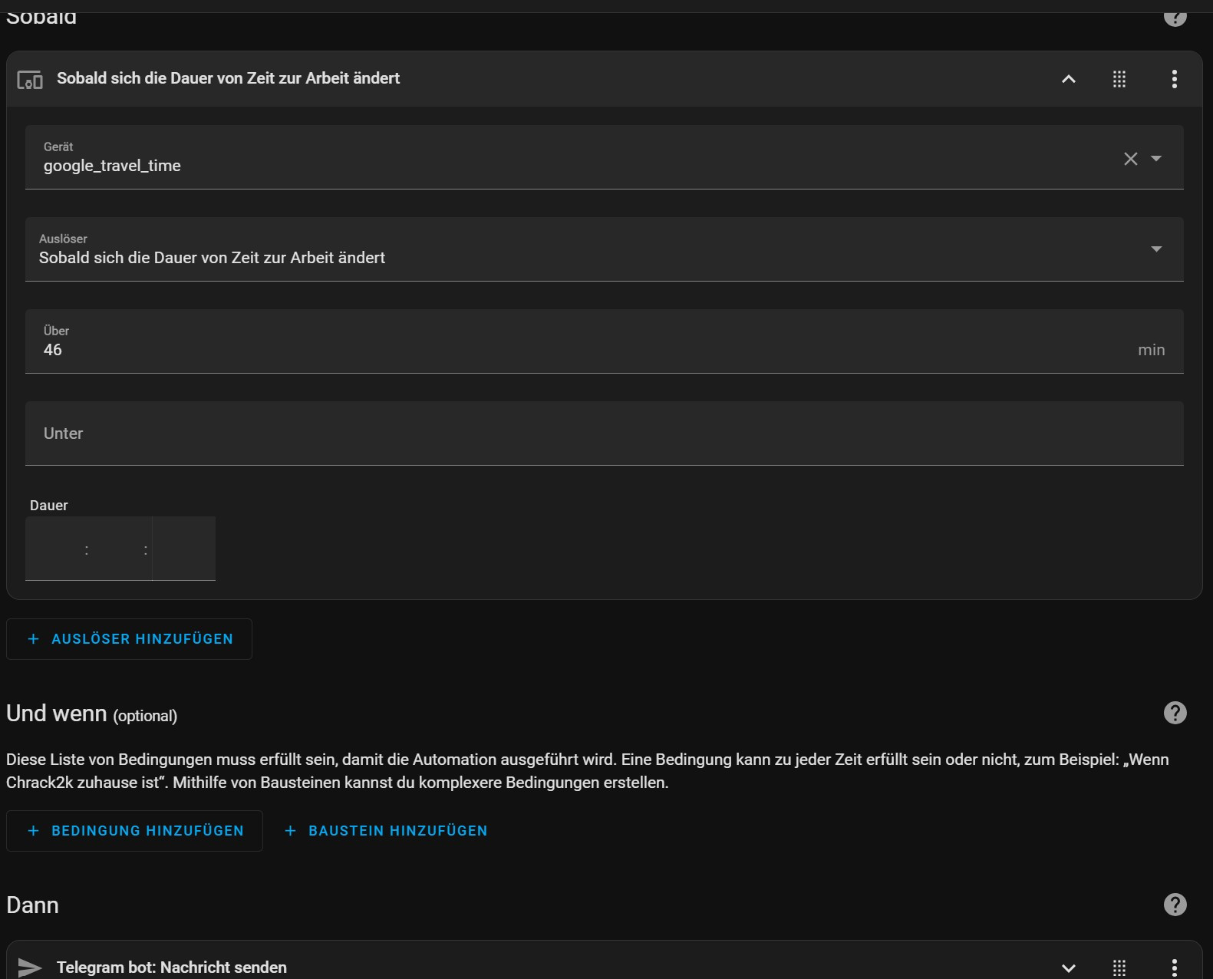Open the Gerät device dropdown
The height and width of the screenshot is (979, 1213).
pos(1156,159)
